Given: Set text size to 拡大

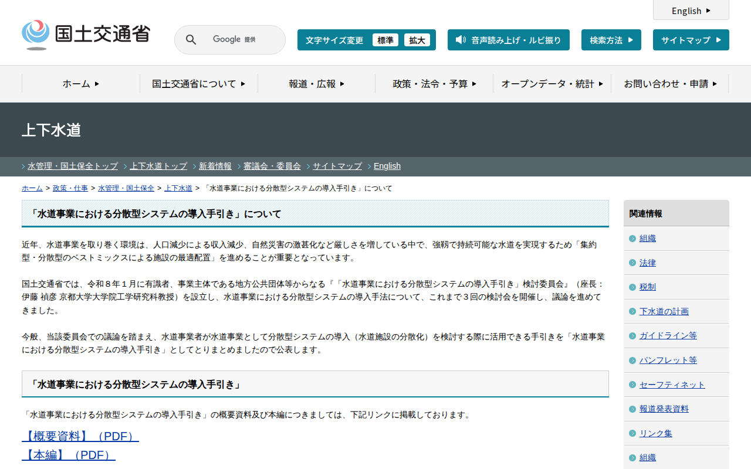Looking at the screenshot, I should 417,40.
